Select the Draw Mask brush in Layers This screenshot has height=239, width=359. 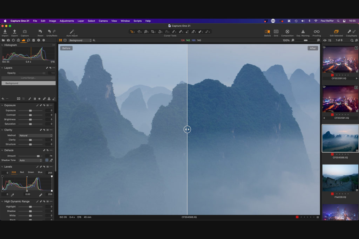[29, 99]
